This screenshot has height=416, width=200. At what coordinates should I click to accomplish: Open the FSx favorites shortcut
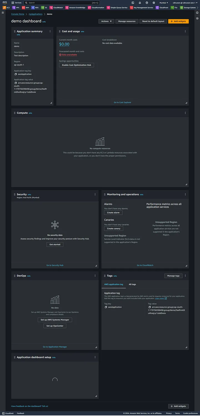point(174,8)
